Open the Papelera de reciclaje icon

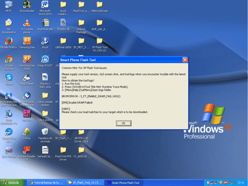point(45,135)
